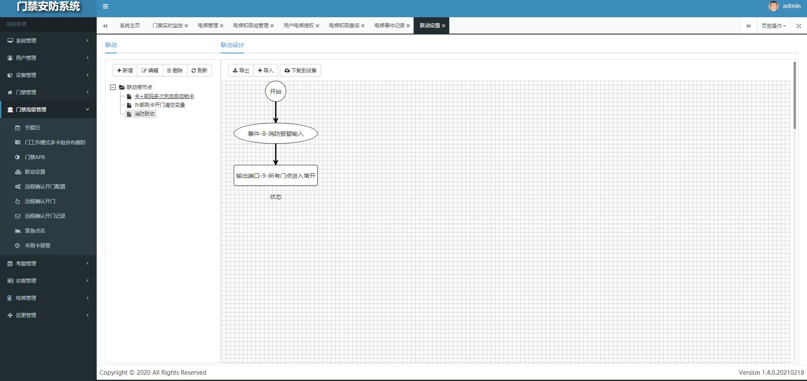Image resolution: width=807 pixels, height=381 pixels.
Task: Click the 远程确认开门配置 gears icon
Action: (x=18, y=187)
